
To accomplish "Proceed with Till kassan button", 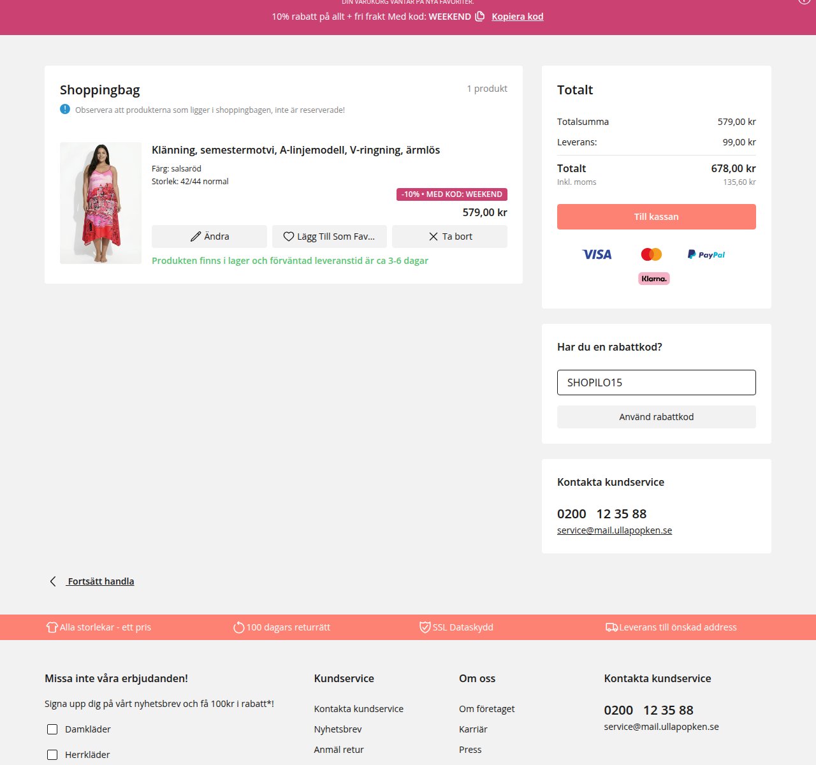I will [x=657, y=217].
